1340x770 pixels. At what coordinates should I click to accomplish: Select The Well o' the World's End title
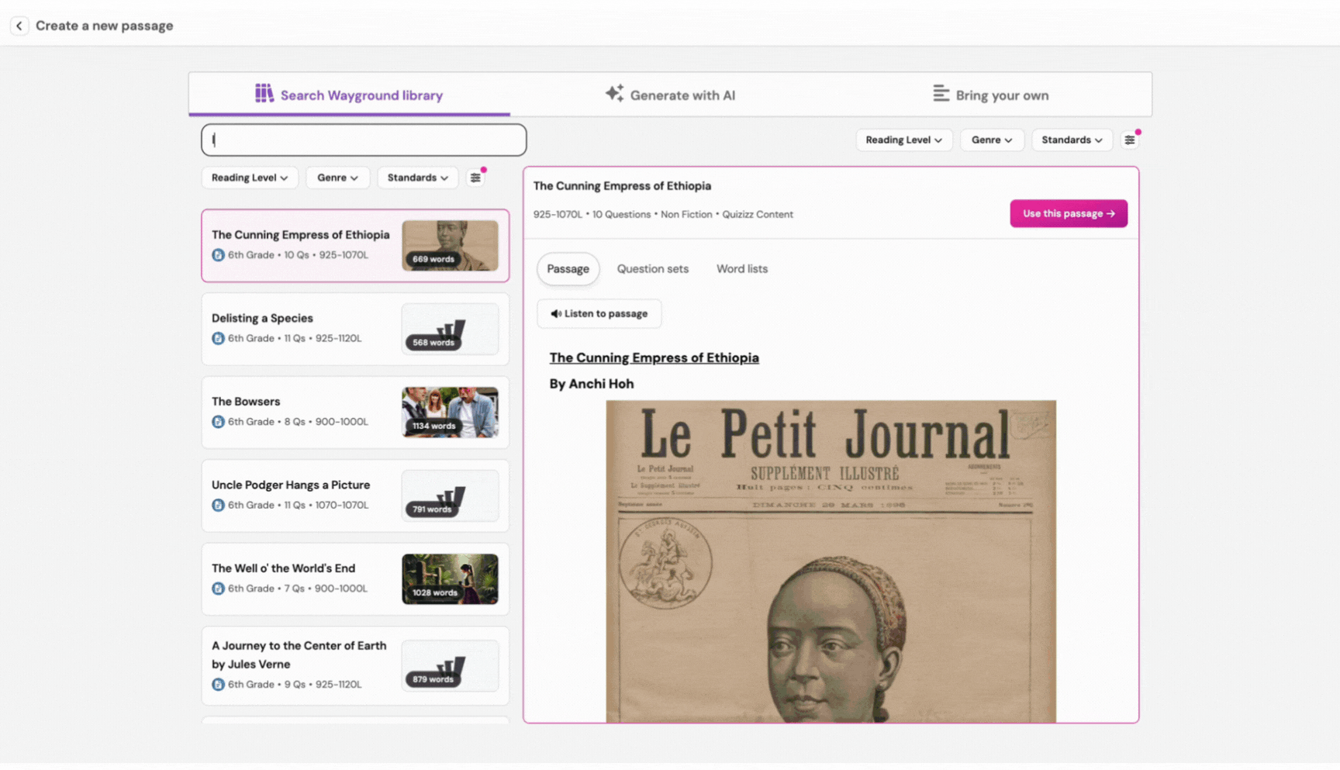tap(283, 568)
